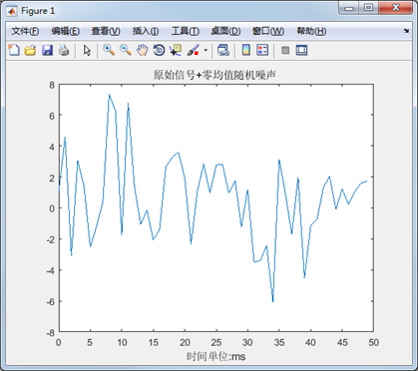Open the 窗口(W) menu

[x=268, y=31]
